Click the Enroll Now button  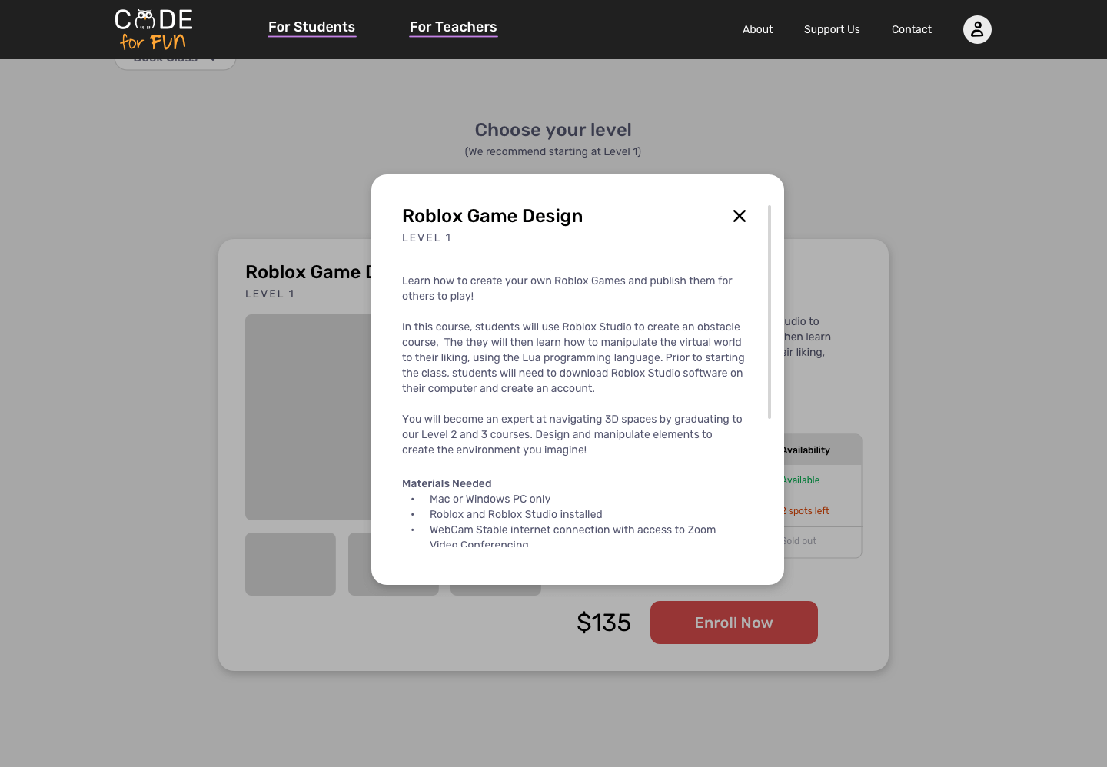[733, 623]
